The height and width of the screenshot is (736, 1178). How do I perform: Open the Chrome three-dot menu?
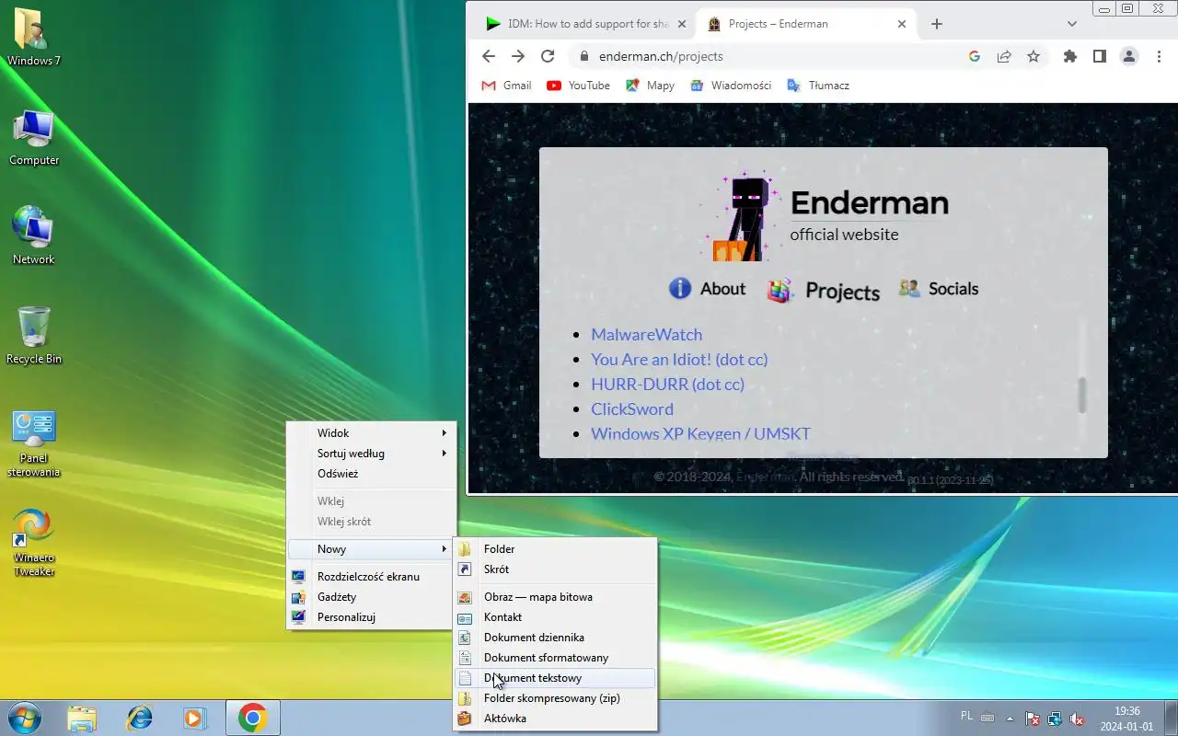[x=1159, y=56]
